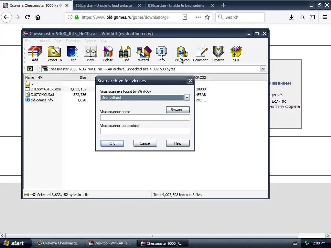Viewport: 331px width, 248px height.
Task: Sort by the Name column header
Action: (43, 77)
